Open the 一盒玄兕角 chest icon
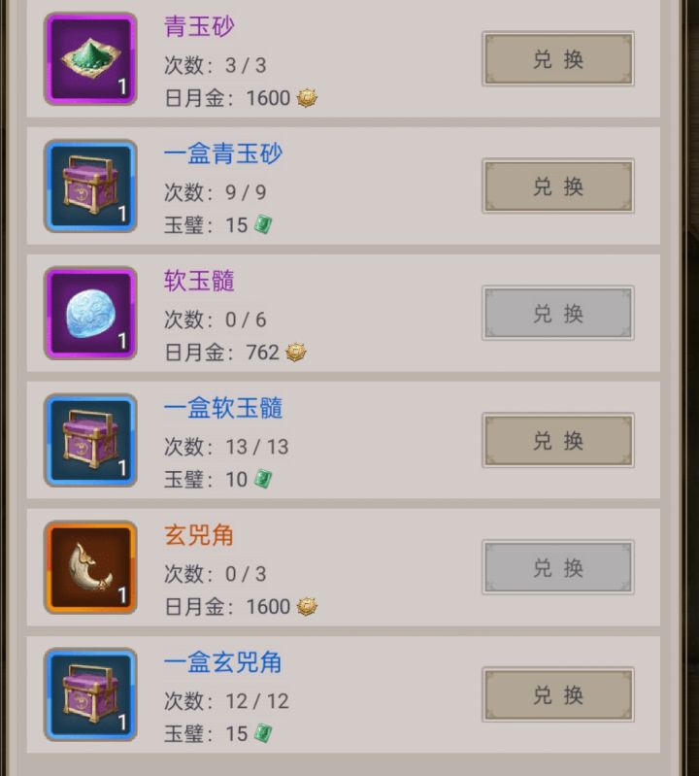Viewport: 699px width, 776px height. click(90, 694)
